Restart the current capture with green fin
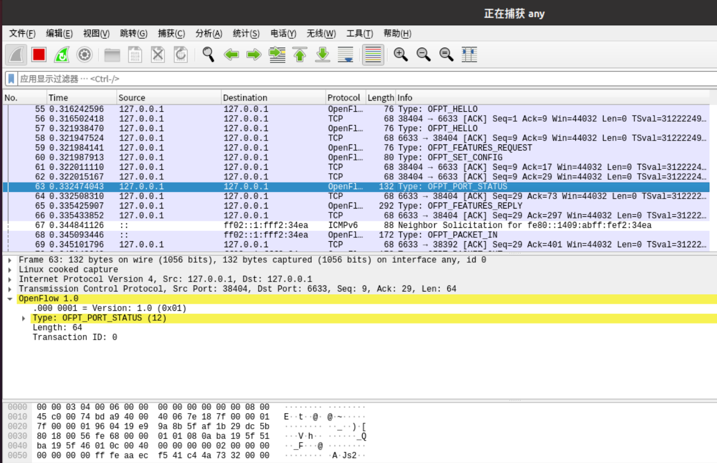Viewport: 717px width, 463px height. (x=61, y=54)
